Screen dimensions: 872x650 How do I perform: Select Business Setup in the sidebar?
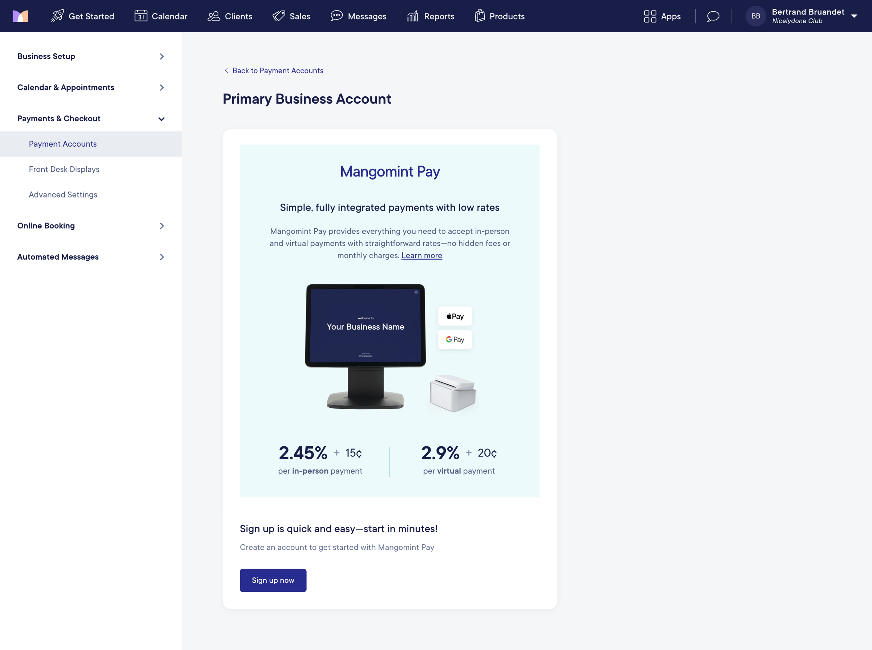[46, 56]
